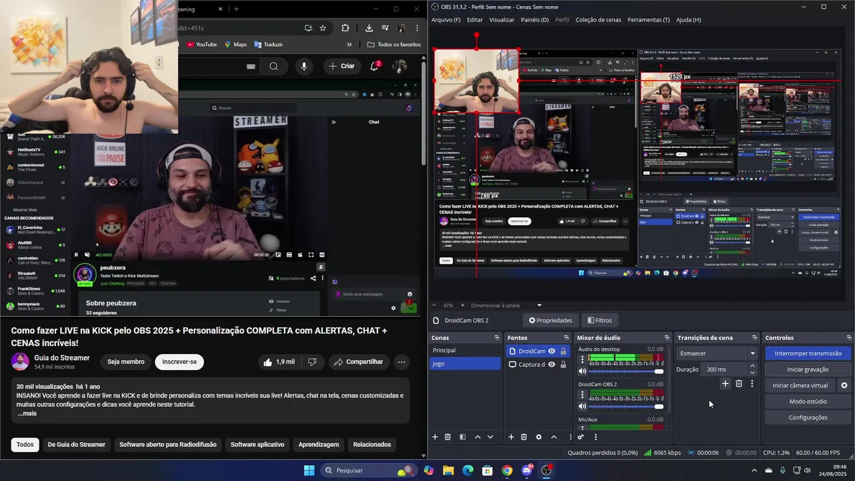This screenshot has width=855, height=481.
Task: Open Editar menu in OBS
Action: [474, 20]
